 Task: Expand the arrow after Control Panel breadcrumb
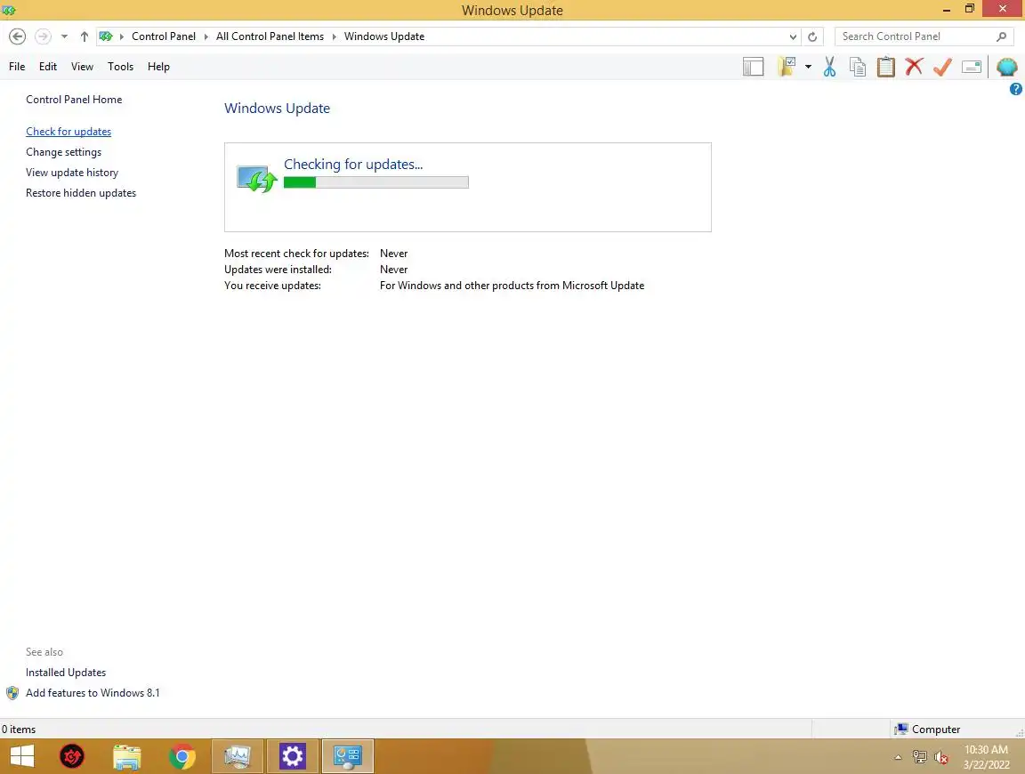pyautogui.click(x=206, y=36)
